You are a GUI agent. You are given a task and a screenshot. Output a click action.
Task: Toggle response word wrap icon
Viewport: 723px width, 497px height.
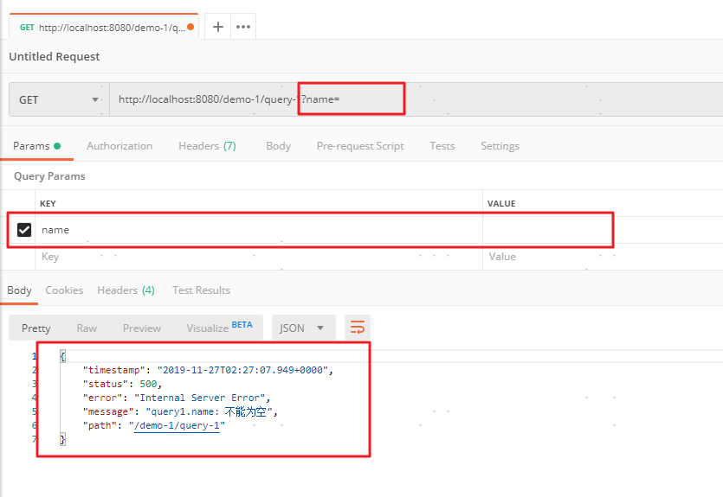coord(358,328)
